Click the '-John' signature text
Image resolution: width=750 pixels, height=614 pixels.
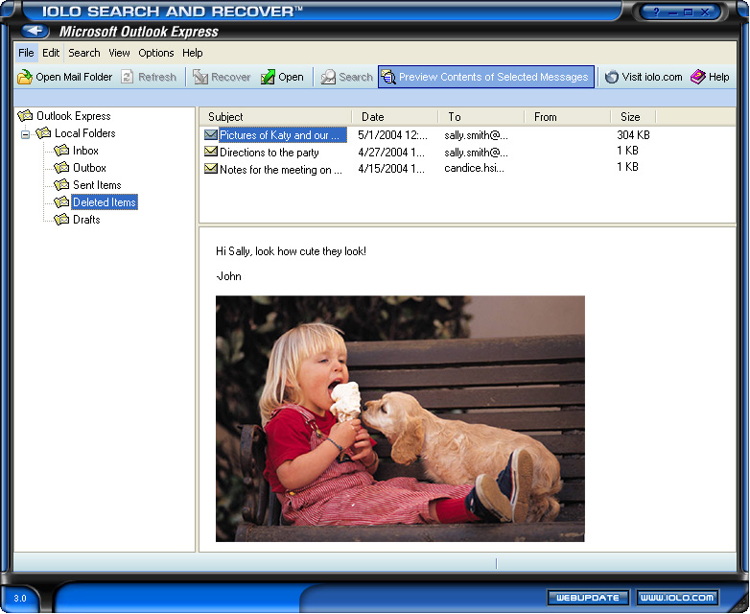[x=228, y=276]
